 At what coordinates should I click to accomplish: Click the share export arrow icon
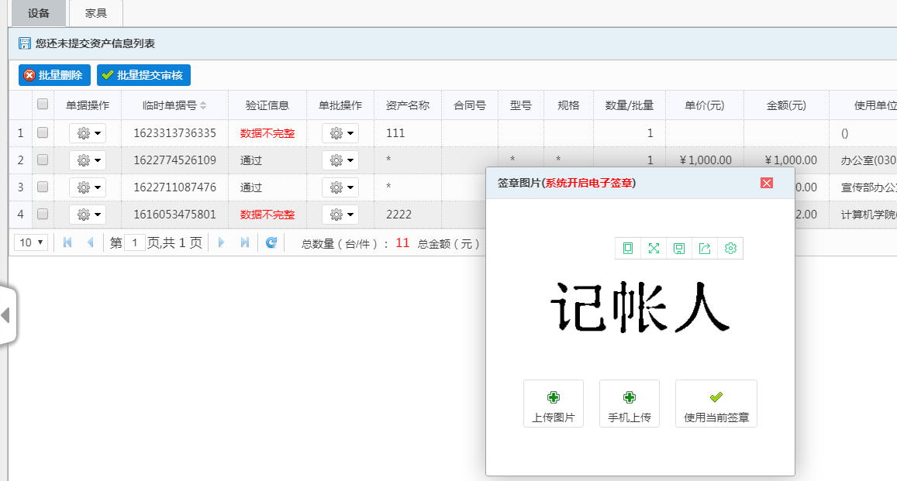click(x=705, y=248)
